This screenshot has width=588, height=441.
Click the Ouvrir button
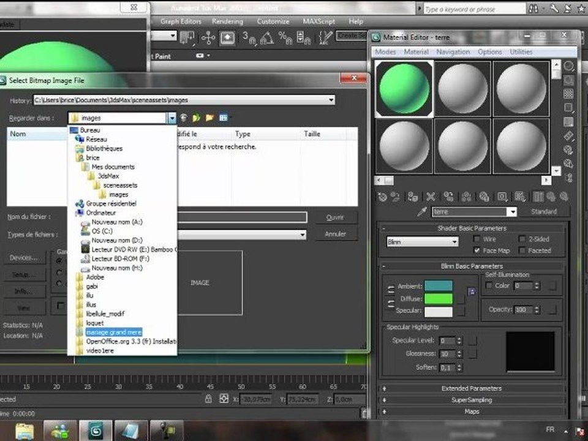pos(335,217)
